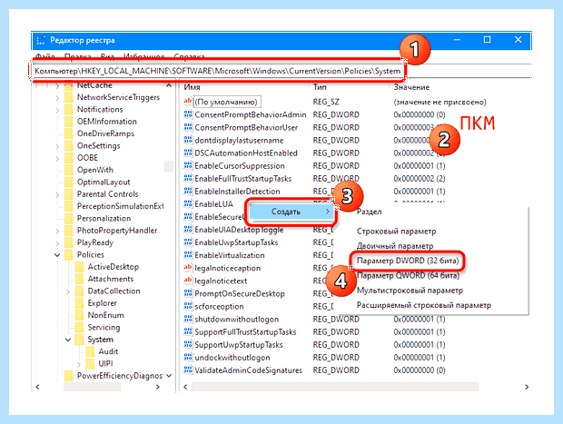This screenshot has width=563, height=424.
Task: Click the values pane left scroll arrow
Action: click(x=185, y=387)
